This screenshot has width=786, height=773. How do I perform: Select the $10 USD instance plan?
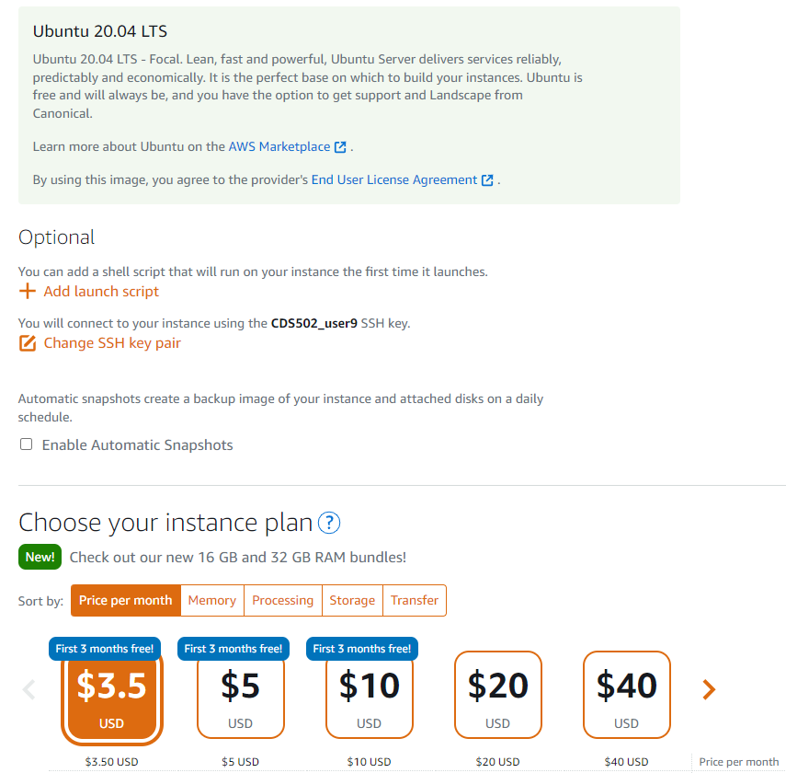[x=370, y=696]
